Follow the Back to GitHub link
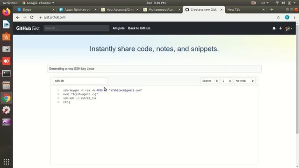The width and height of the screenshot is (299, 168). click(x=139, y=28)
